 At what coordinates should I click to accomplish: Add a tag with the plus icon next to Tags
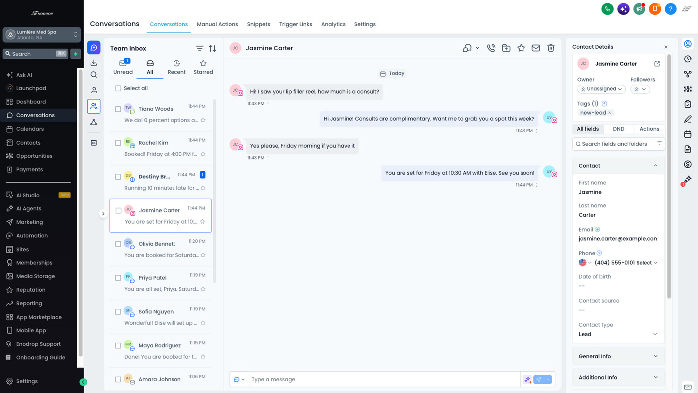604,103
